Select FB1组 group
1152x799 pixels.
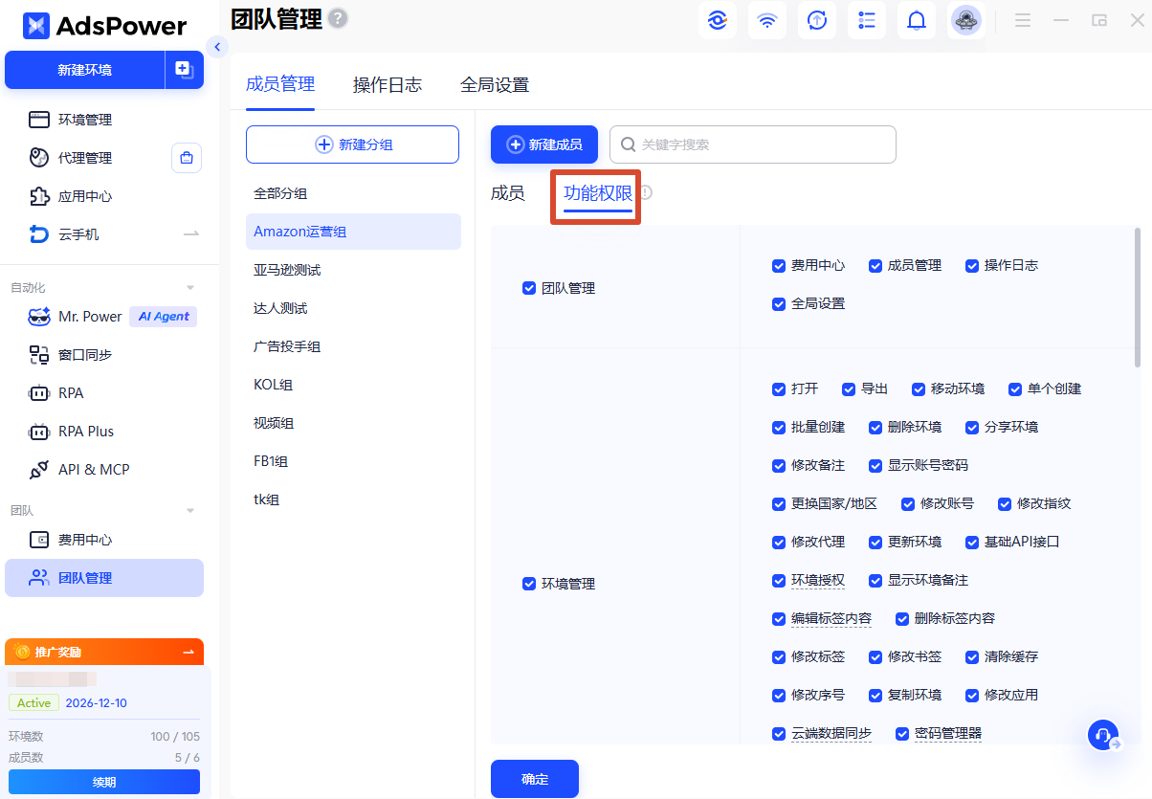[353, 461]
